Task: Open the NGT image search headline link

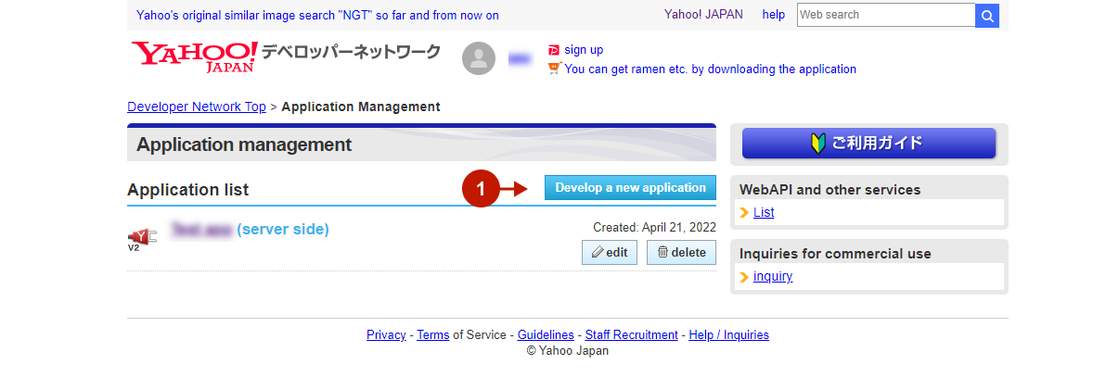Action: point(317,15)
